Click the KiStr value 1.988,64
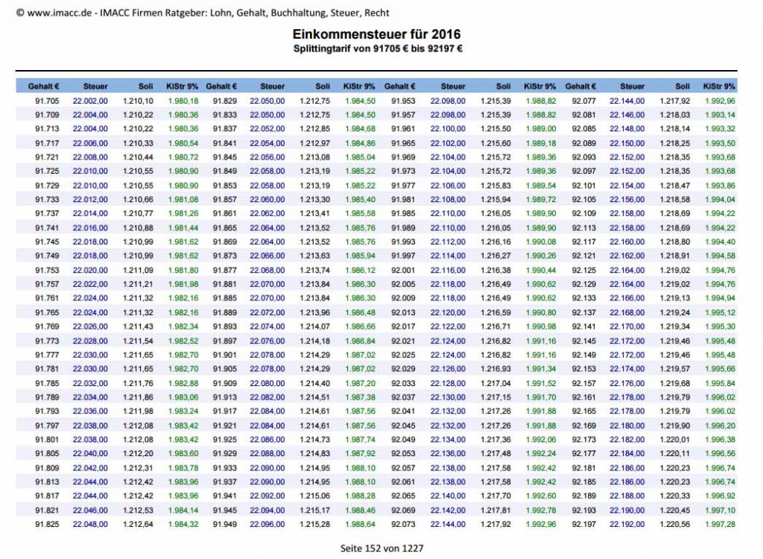 click(x=360, y=524)
